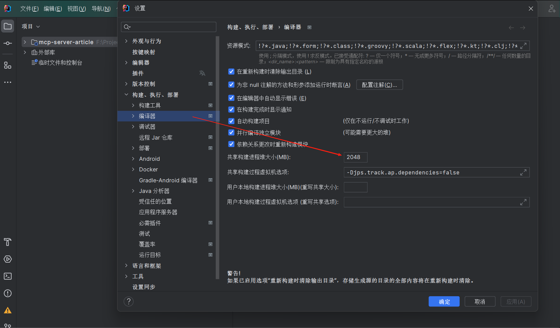Click the project-settings icon beside 覆盖率
560x328 pixels.
point(210,244)
